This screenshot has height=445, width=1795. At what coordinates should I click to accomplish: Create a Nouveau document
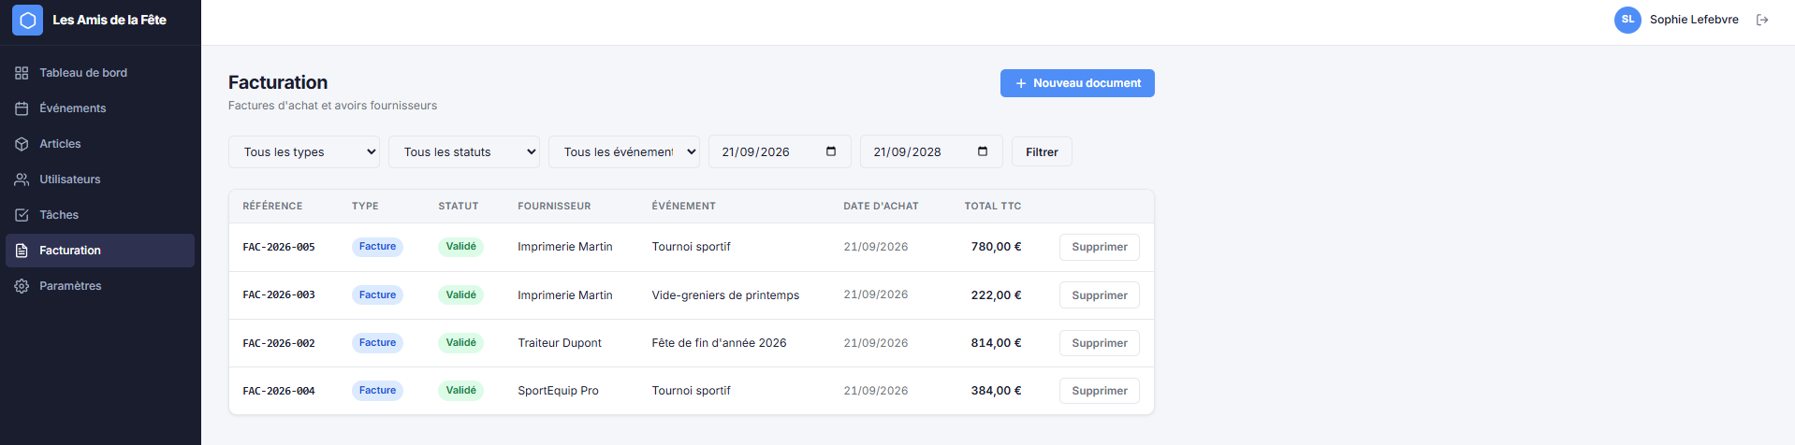[x=1077, y=83]
